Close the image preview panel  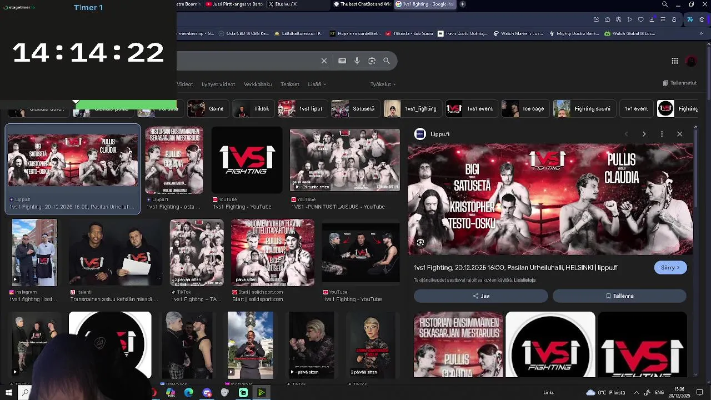click(679, 134)
